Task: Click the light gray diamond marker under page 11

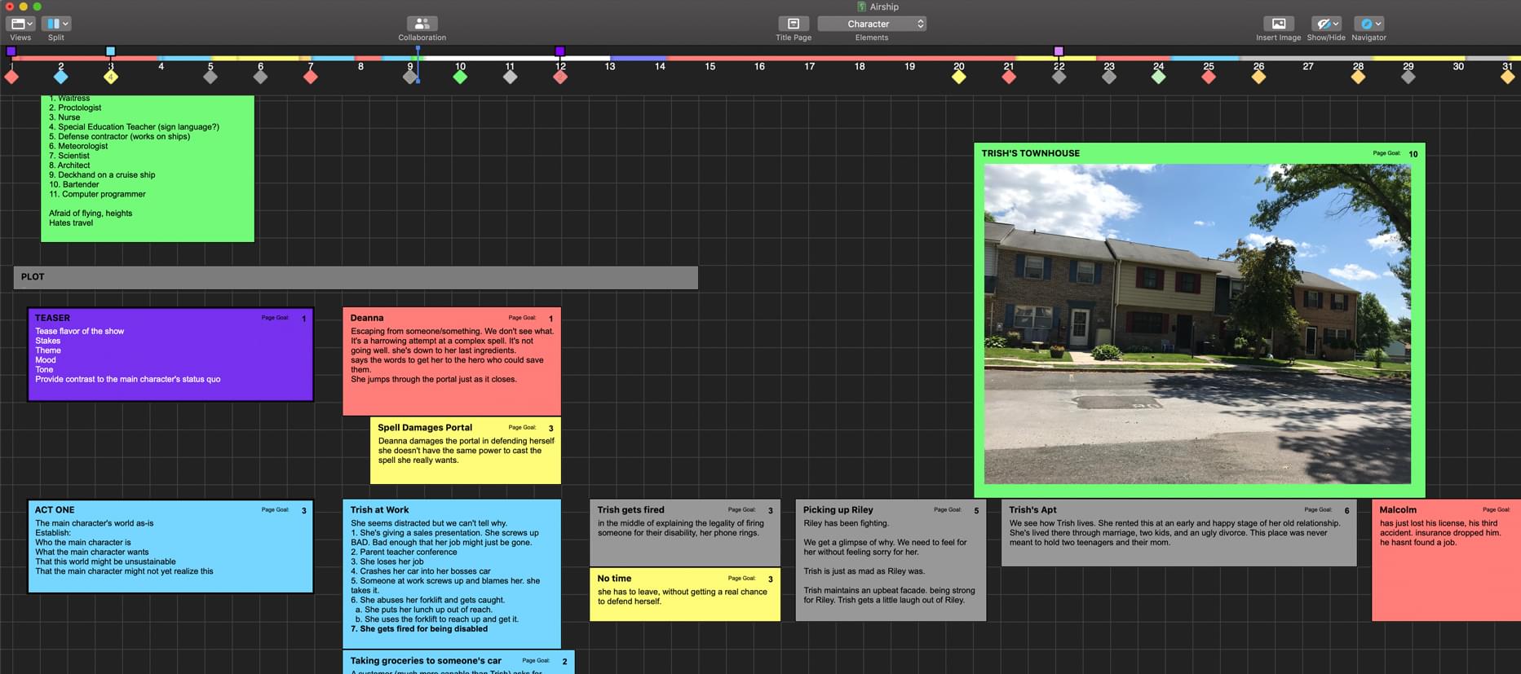Action: click(510, 77)
